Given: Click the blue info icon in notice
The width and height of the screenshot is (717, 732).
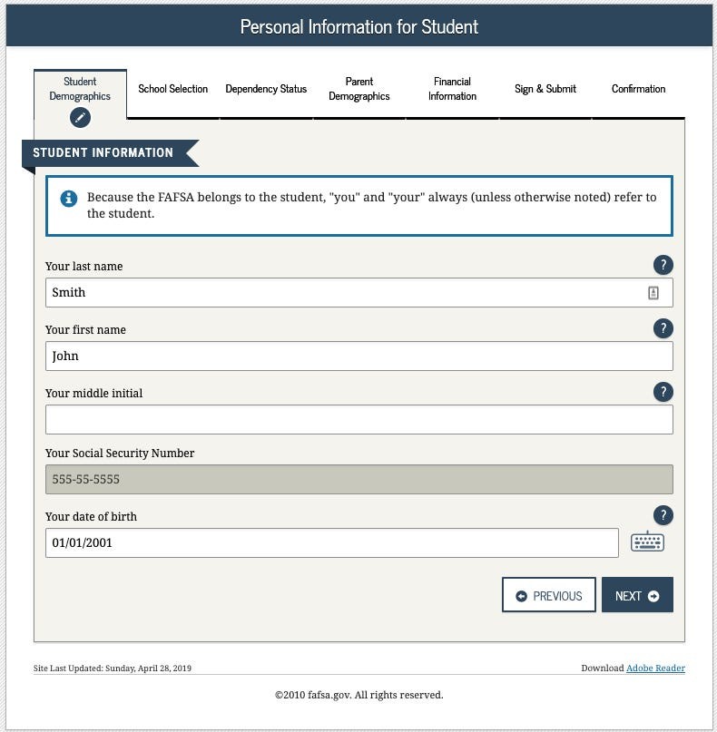Looking at the screenshot, I should 69,198.
